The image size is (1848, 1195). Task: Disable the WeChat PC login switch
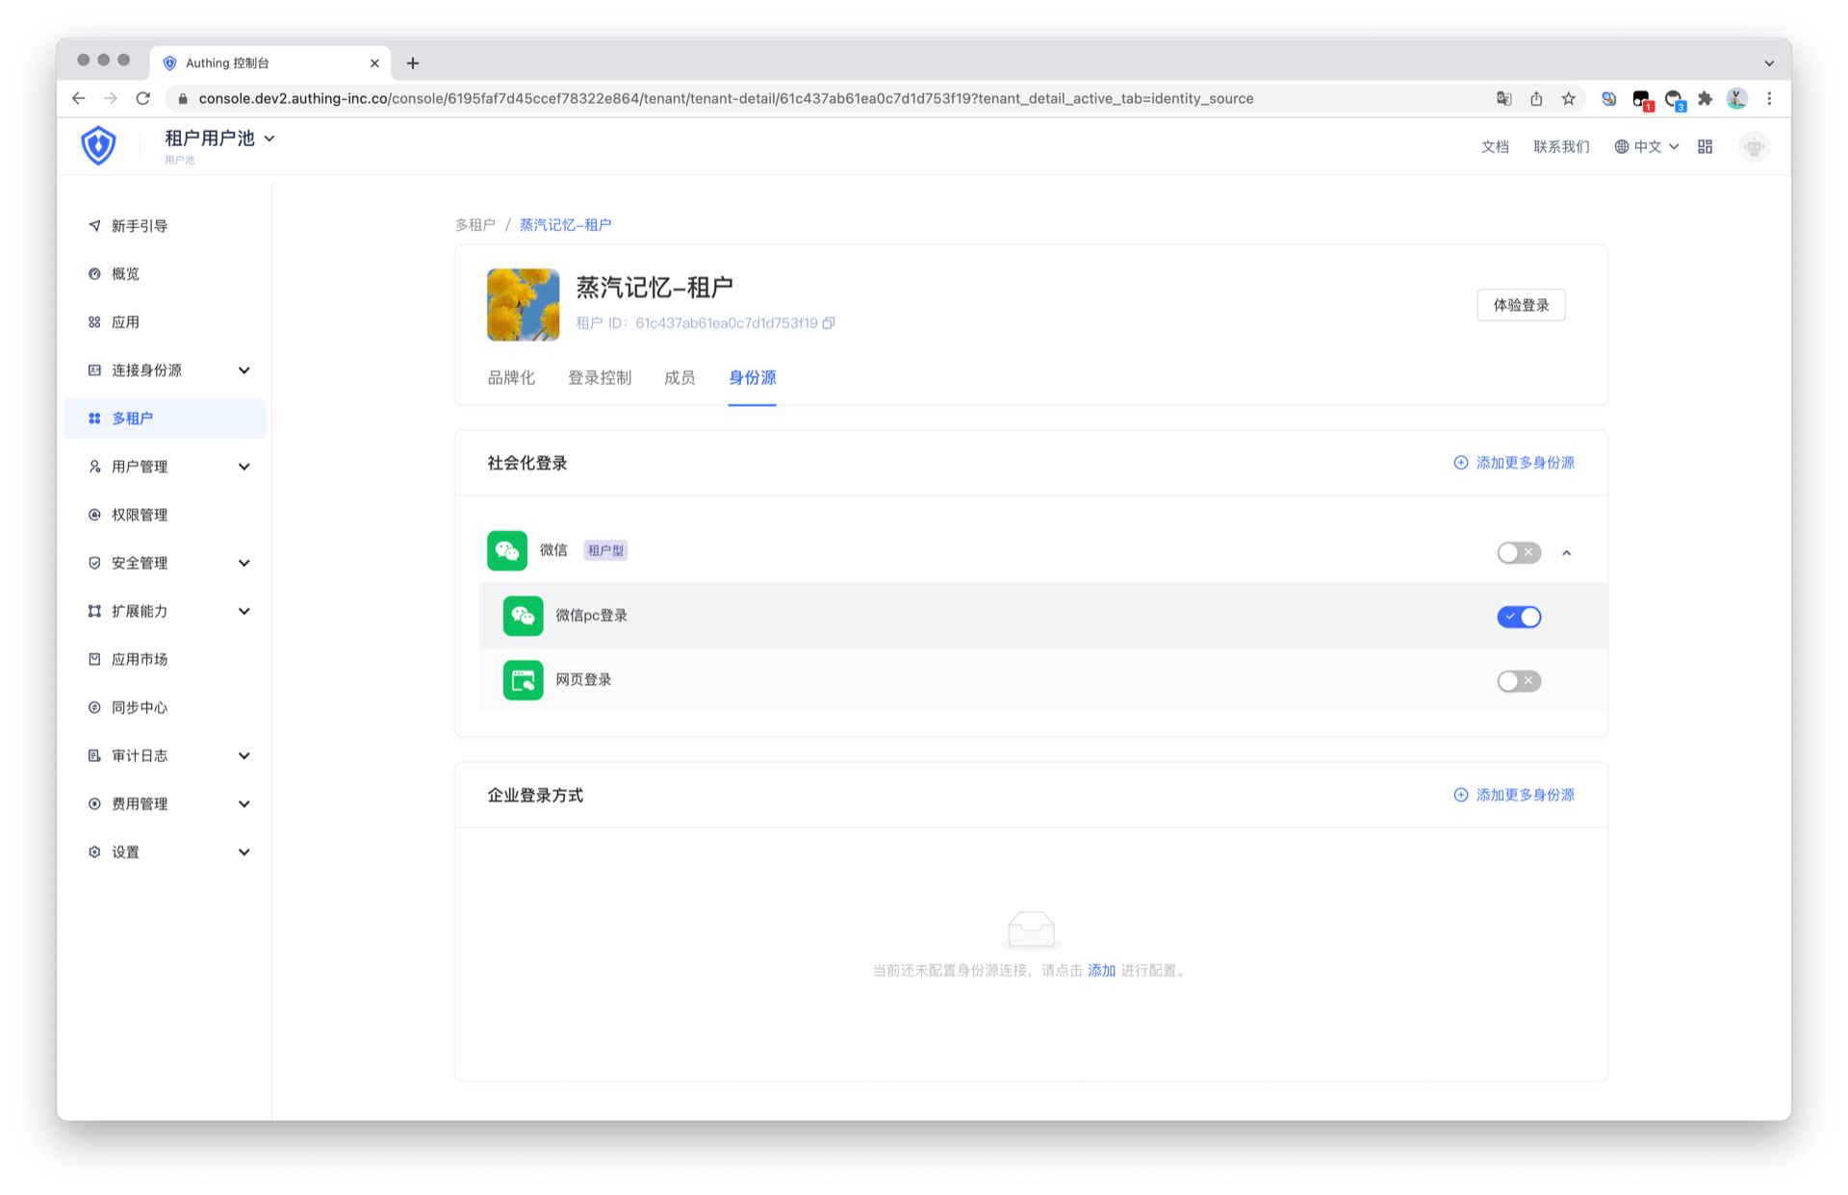[x=1518, y=617]
